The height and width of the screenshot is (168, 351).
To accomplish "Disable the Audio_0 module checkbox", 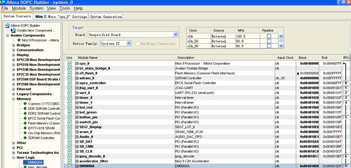I will 70,137.
